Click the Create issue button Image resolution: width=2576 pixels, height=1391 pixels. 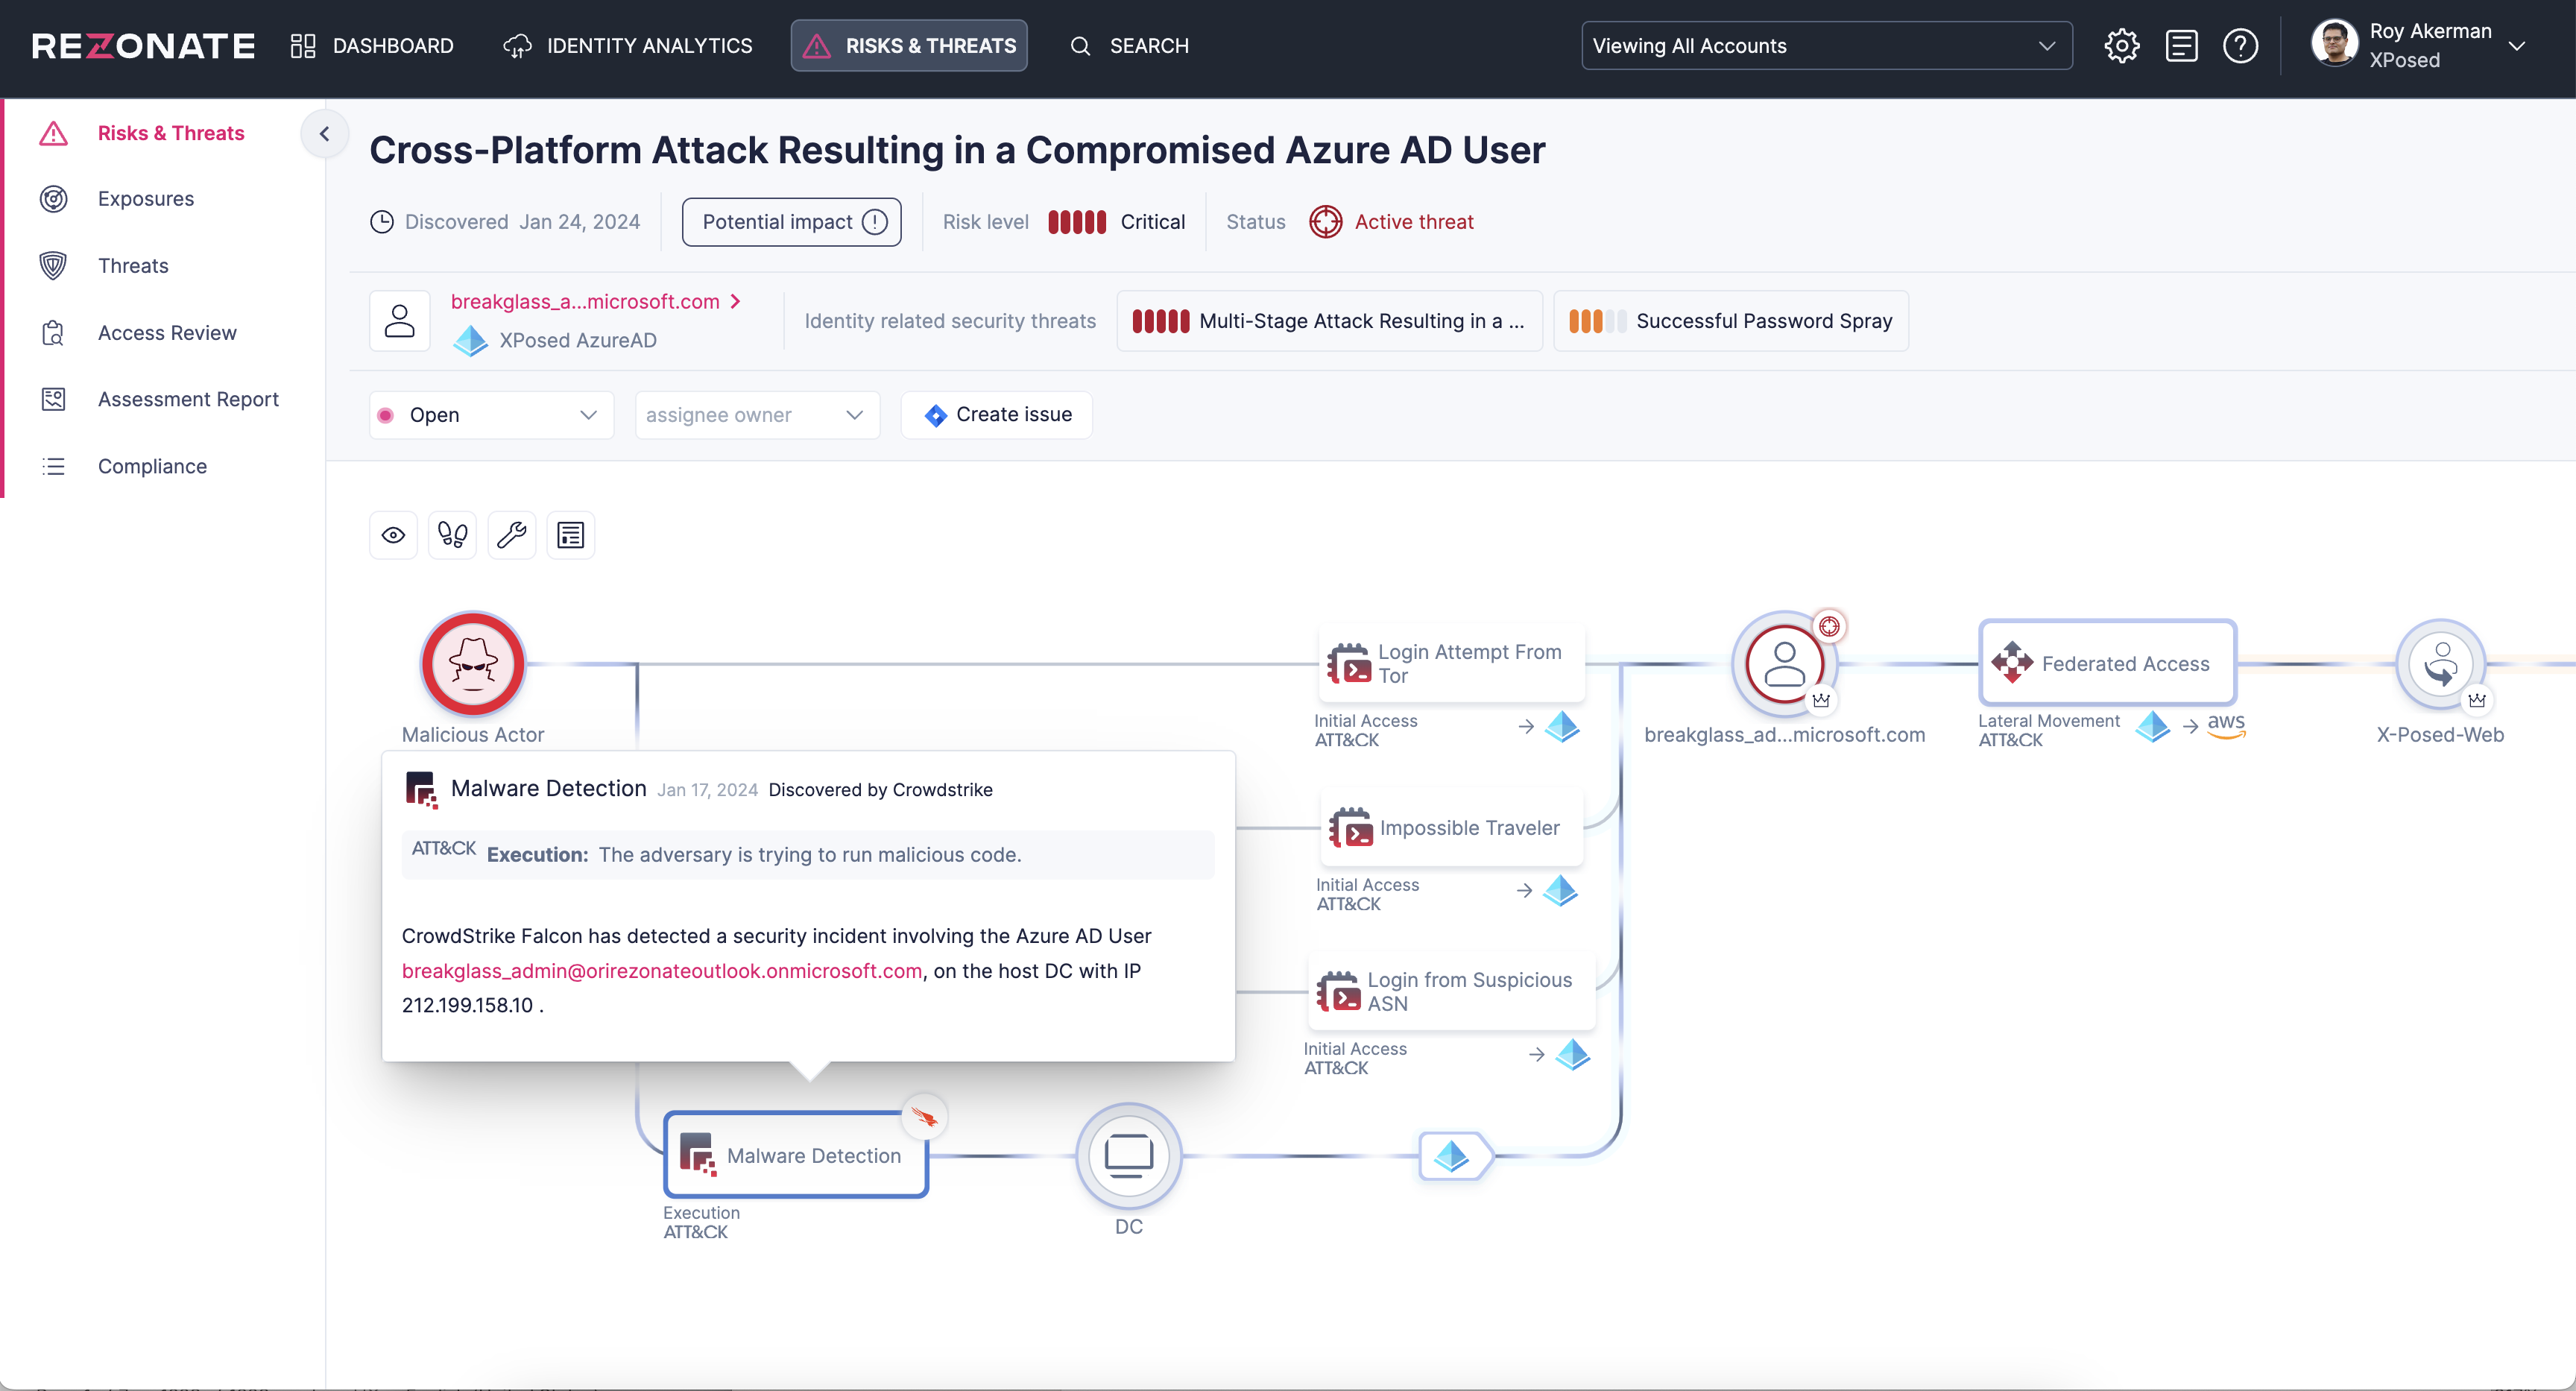(x=997, y=415)
